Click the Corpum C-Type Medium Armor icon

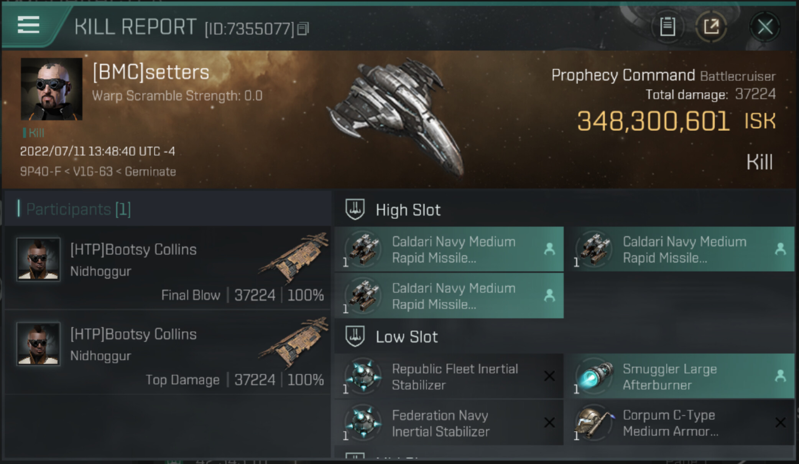pyautogui.click(x=594, y=423)
